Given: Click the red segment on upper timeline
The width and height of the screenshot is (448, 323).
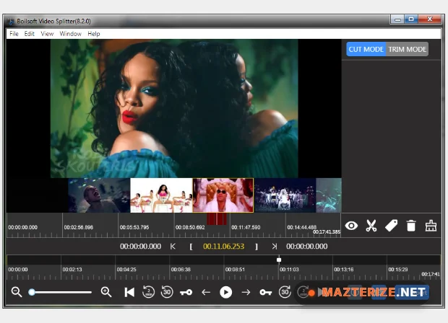Looking at the screenshot, I should pyautogui.click(x=217, y=219).
